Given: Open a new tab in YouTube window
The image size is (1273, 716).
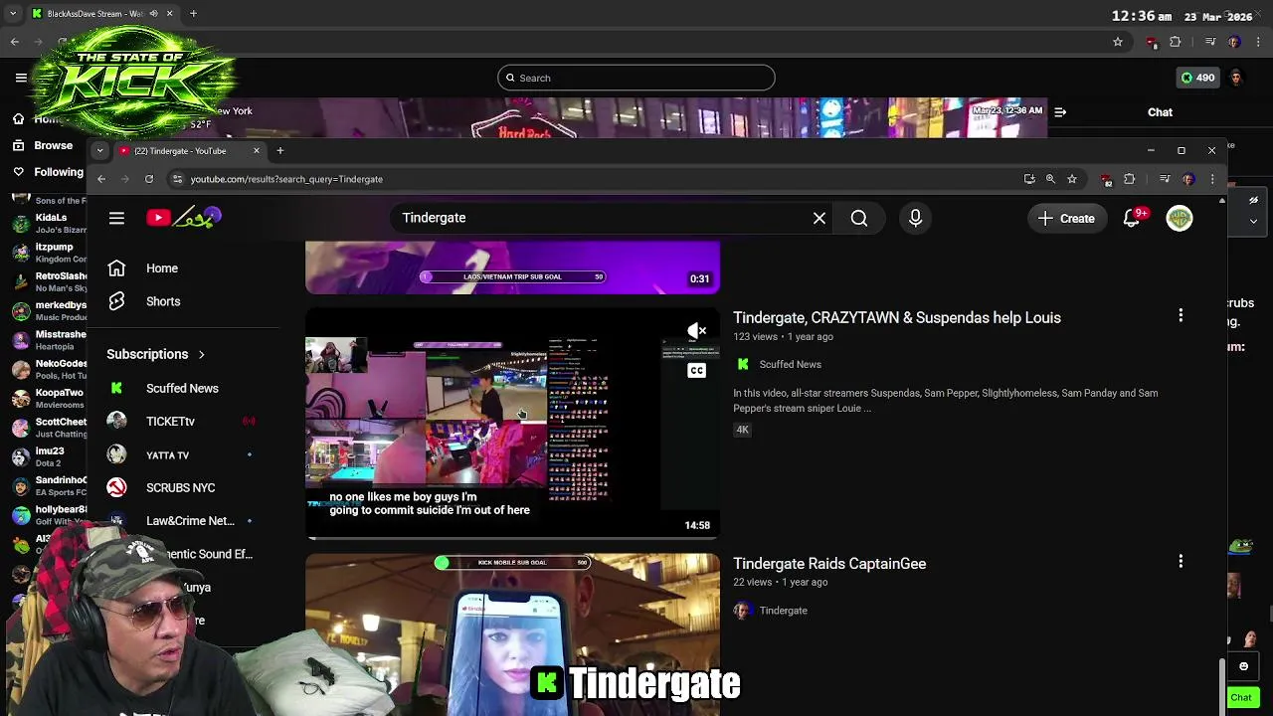Looking at the screenshot, I should [280, 151].
